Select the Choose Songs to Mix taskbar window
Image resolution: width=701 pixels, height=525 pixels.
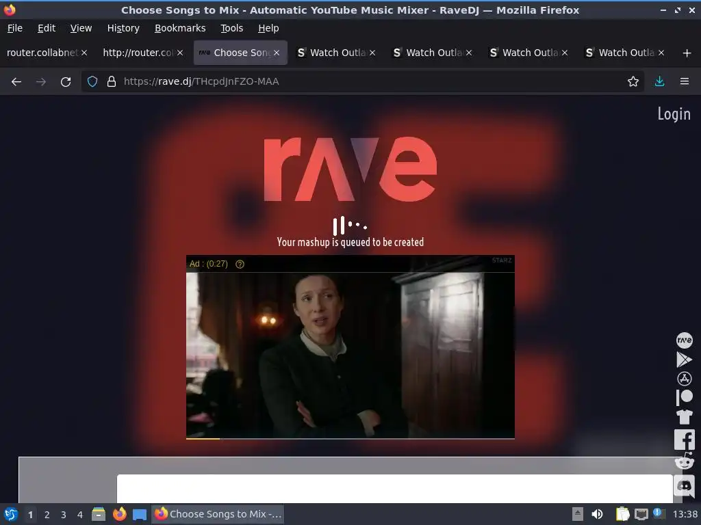218,514
